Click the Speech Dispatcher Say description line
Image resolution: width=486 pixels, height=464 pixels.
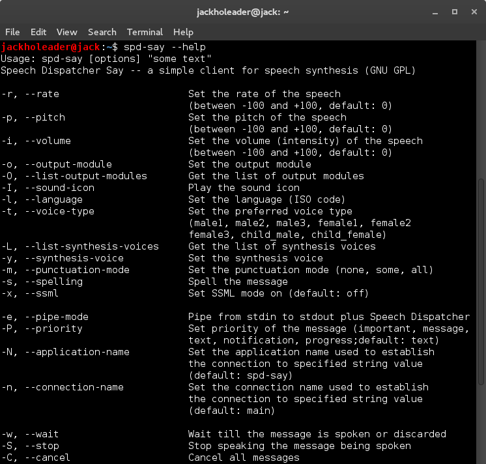click(x=208, y=70)
